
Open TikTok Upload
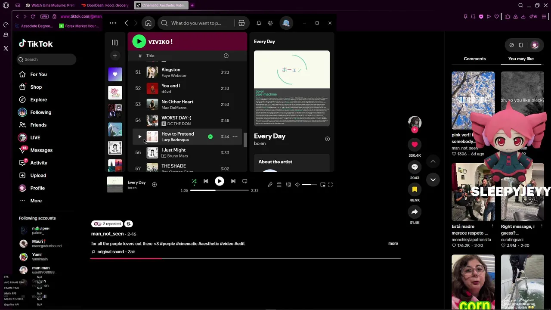click(x=38, y=175)
